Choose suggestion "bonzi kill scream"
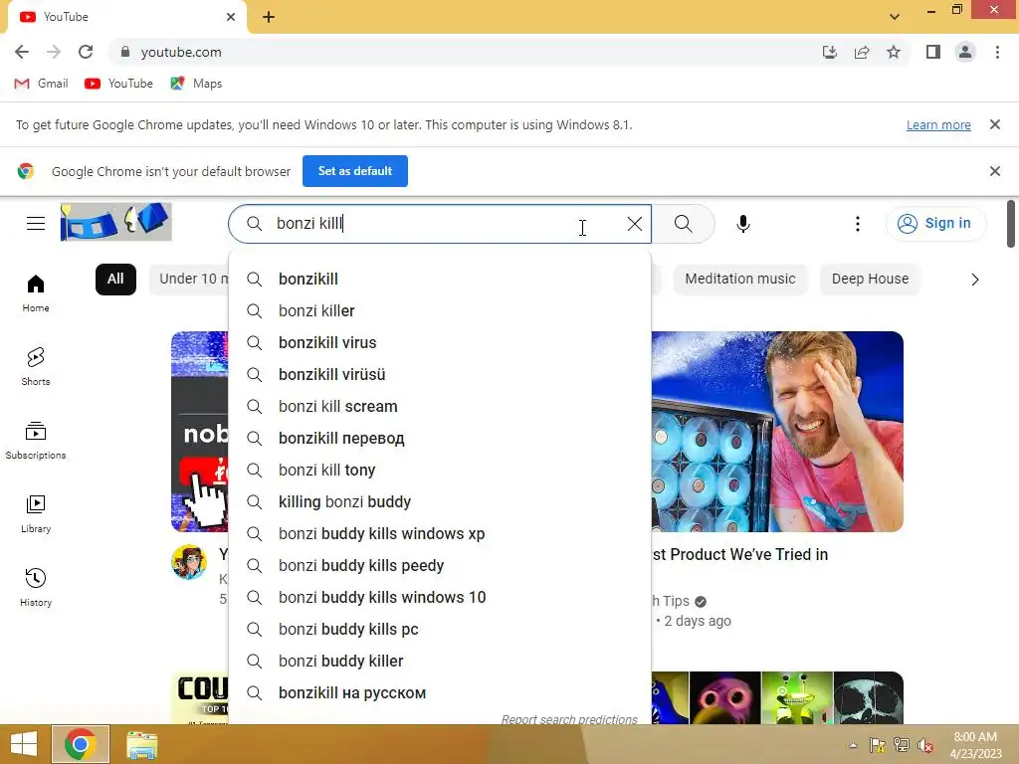 click(440, 406)
